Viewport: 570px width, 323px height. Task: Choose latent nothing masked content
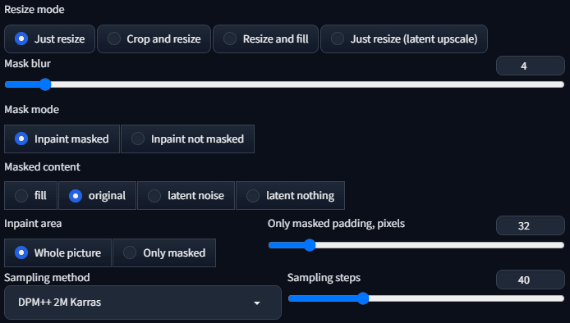click(290, 196)
